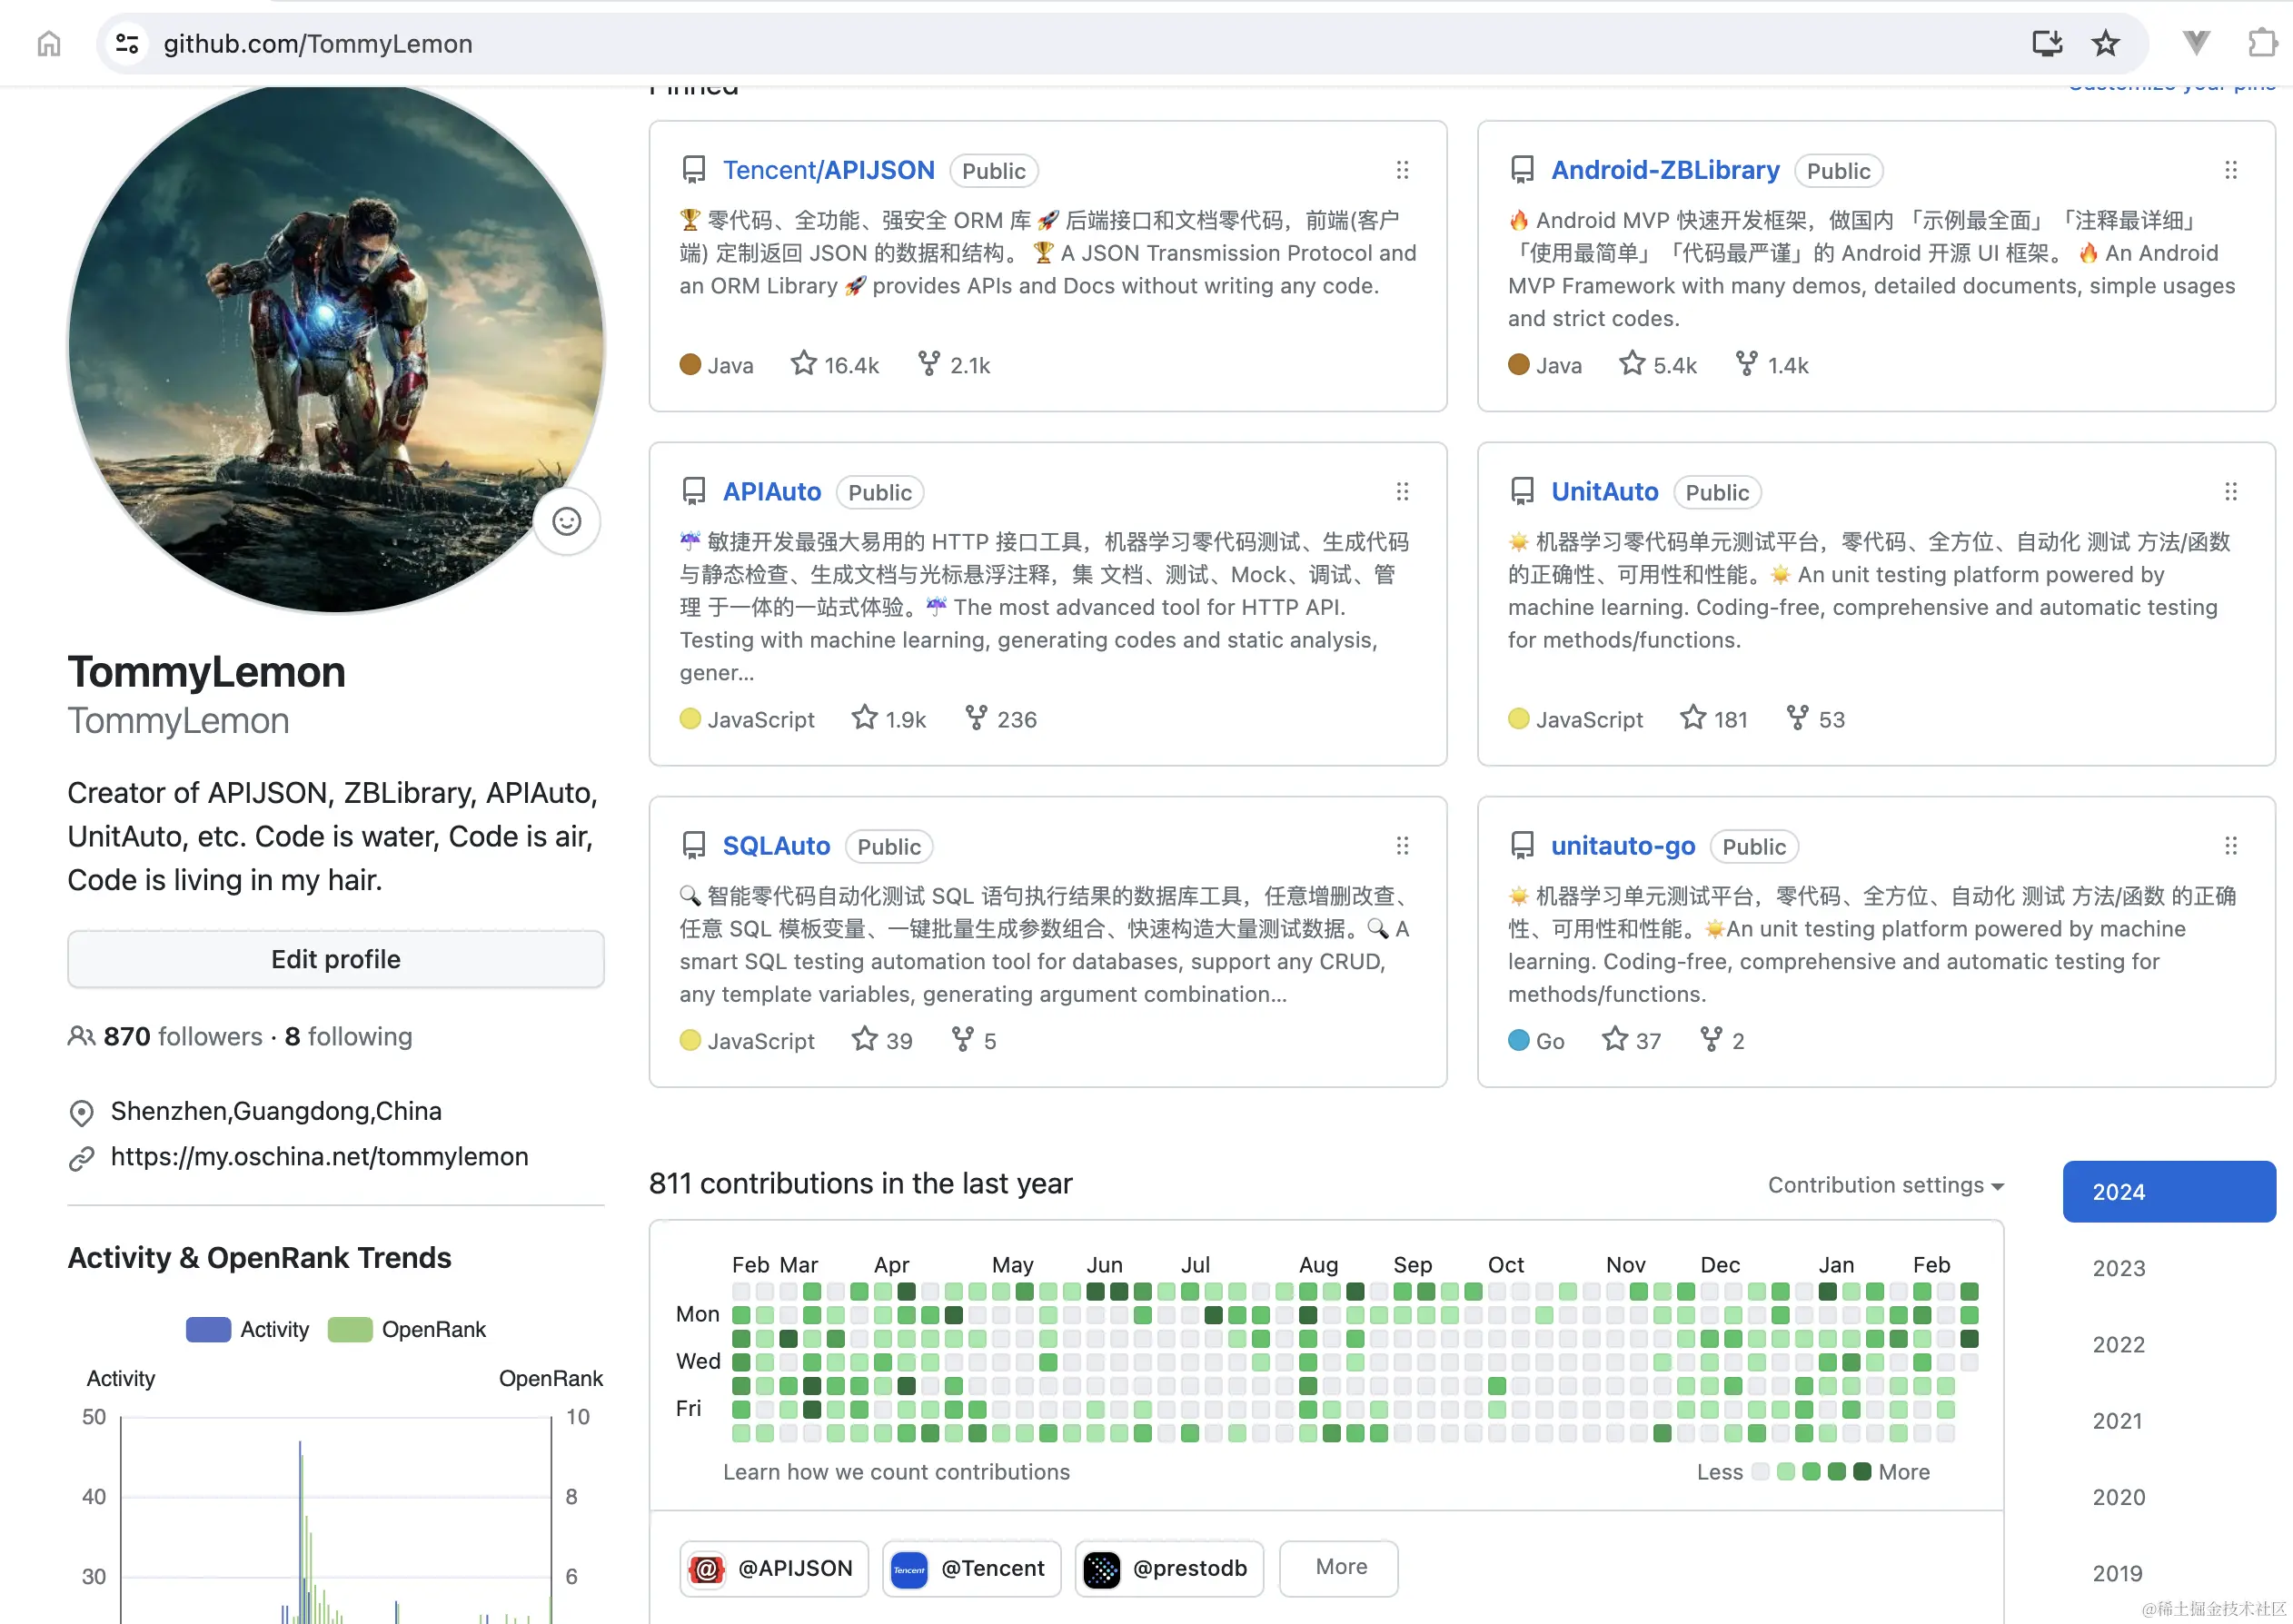
Task: Click the fork count on Android-ZBLibrary card
Action: 1773,365
